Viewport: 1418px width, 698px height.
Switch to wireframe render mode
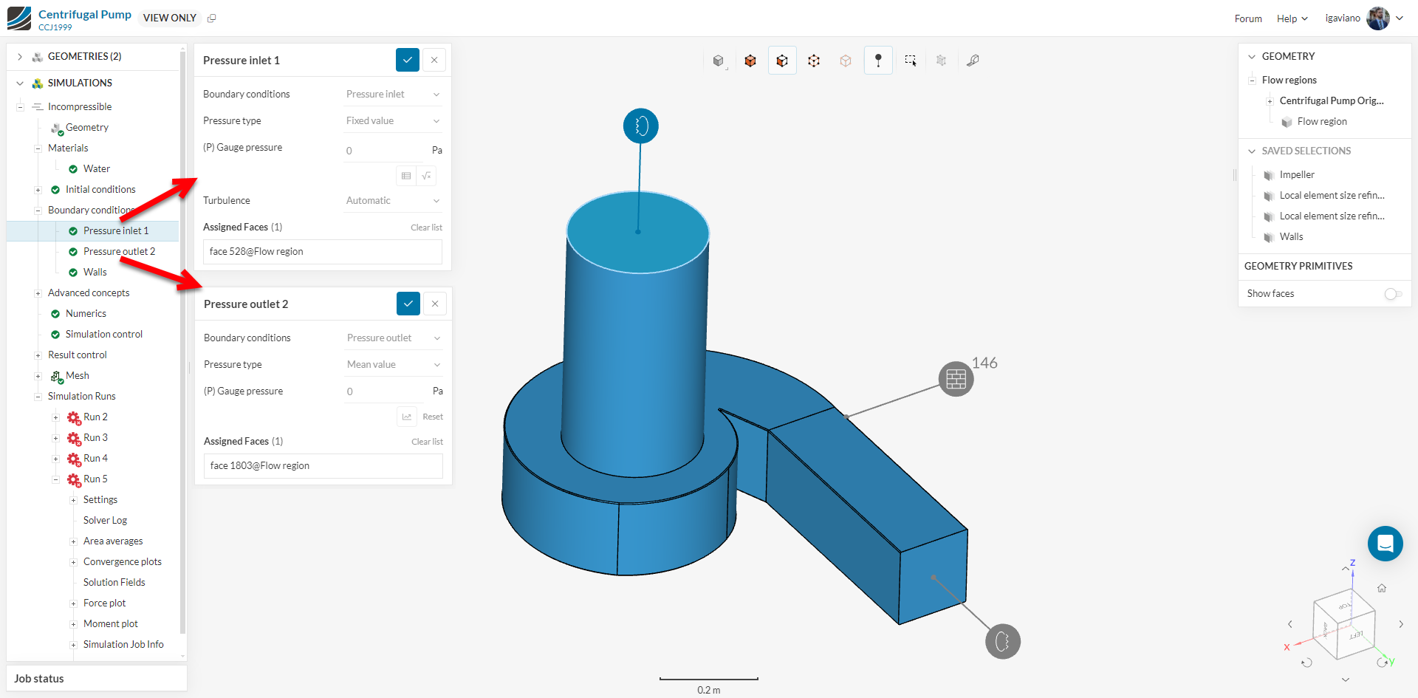pyautogui.click(x=814, y=61)
